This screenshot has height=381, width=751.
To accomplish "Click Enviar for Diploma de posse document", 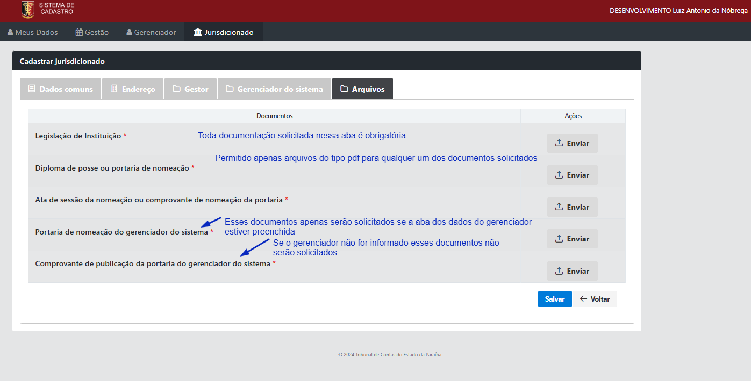I will [x=572, y=175].
